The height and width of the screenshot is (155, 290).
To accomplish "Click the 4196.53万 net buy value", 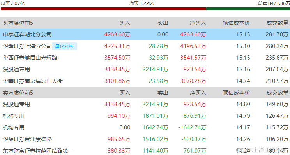I will coord(193,46).
